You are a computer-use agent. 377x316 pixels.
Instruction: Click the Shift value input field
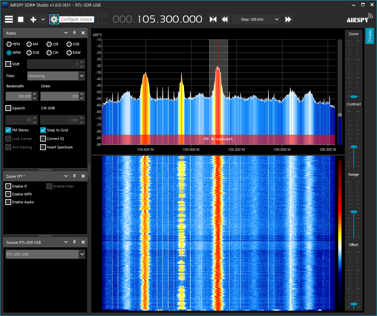(53, 64)
